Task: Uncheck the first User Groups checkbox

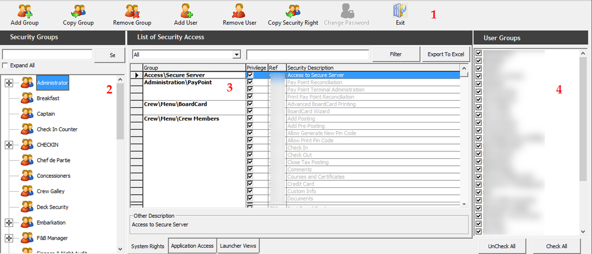Action: point(478,53)
